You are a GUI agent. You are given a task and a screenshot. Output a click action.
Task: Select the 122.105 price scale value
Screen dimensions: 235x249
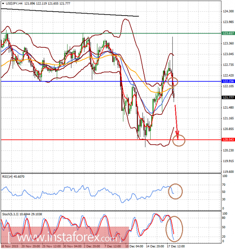(228, 86)
